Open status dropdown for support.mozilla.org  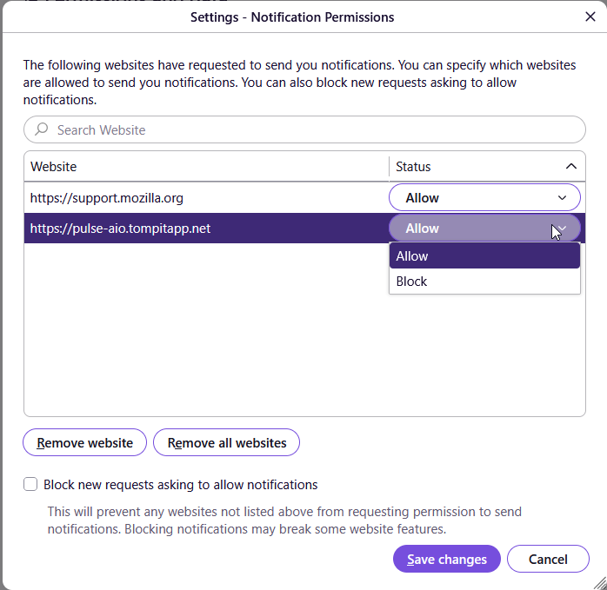484,198
